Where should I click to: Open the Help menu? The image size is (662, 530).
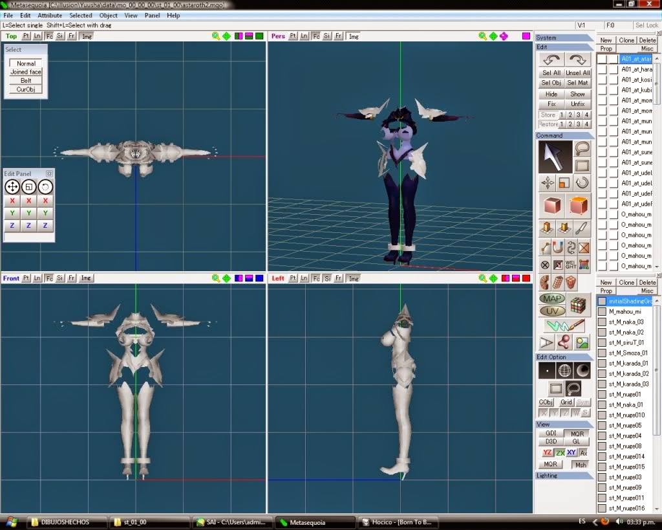click(x=173, y=16)
